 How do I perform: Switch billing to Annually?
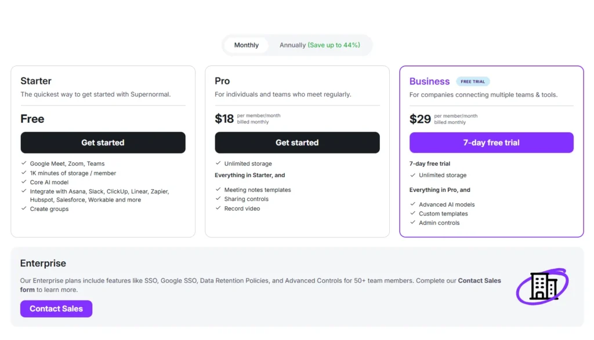(320, 45)
